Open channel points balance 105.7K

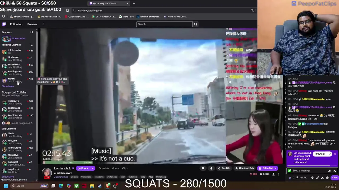point(301,178)
